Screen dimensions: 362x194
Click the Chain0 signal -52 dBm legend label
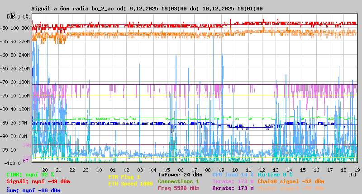(291, 181)
